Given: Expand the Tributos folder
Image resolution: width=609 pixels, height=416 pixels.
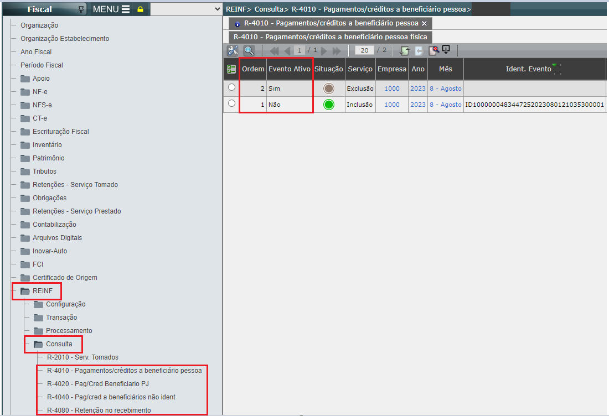Looking at the screenshot, I should tap(44, 171).
